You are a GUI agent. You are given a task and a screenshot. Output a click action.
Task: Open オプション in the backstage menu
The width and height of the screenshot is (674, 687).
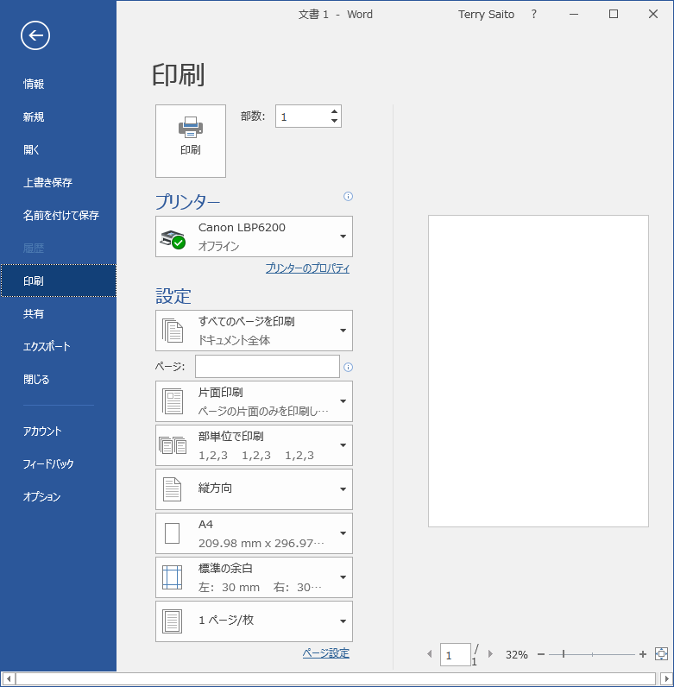click(x=58, y=497)
